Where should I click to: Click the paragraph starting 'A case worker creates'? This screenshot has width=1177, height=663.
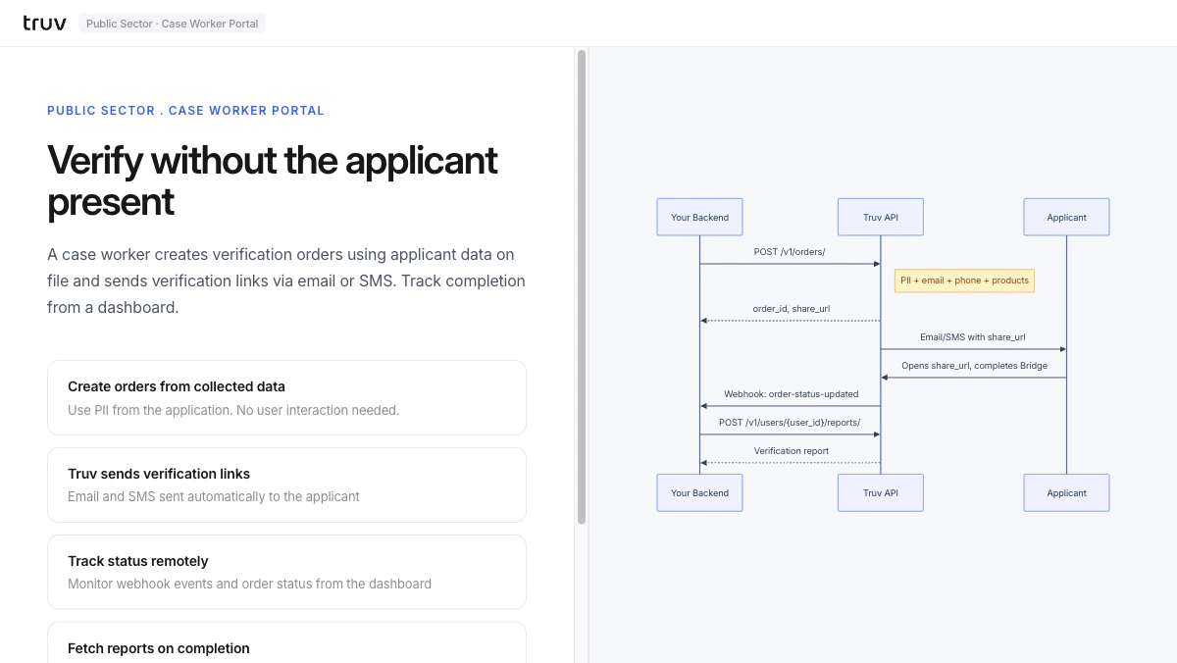286,280
